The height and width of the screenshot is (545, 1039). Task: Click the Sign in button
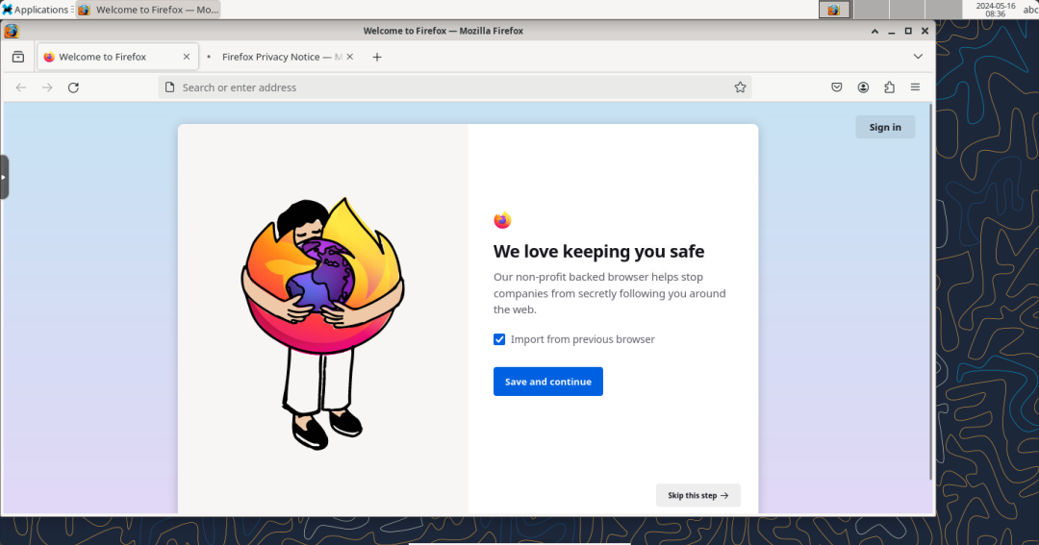885,127
